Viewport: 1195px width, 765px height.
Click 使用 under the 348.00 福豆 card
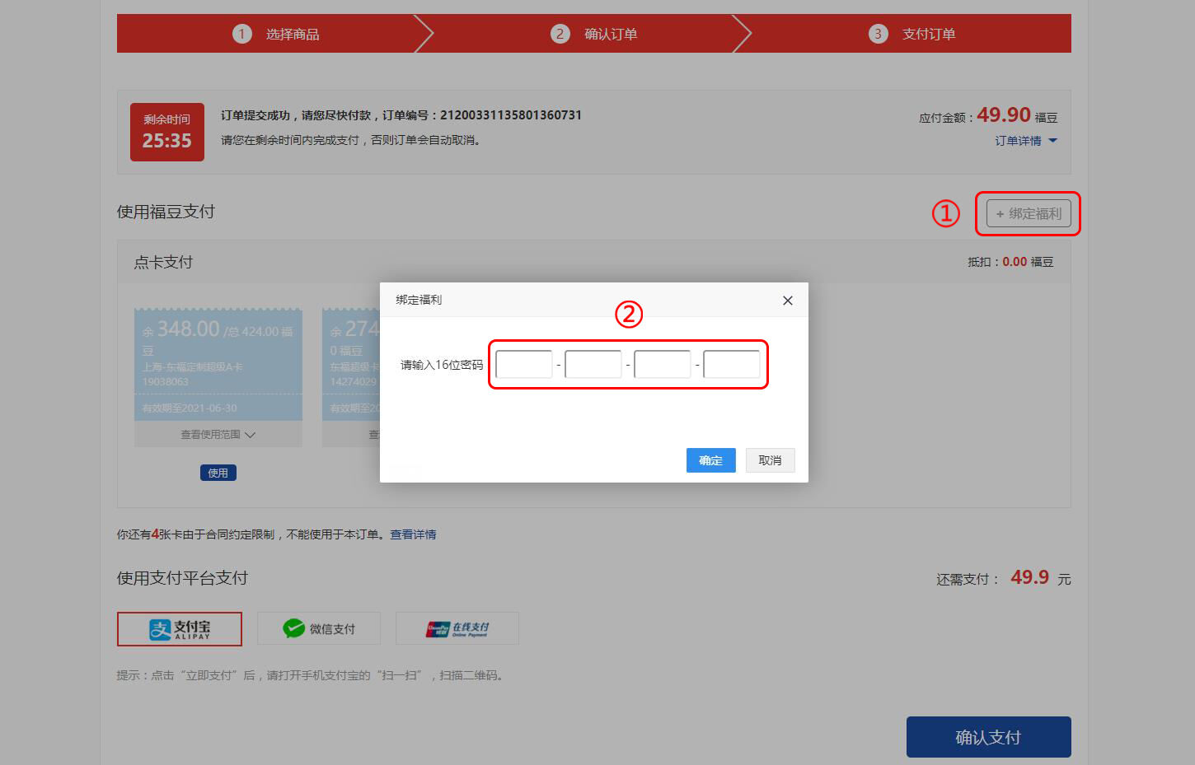click(x=218, y=472)
